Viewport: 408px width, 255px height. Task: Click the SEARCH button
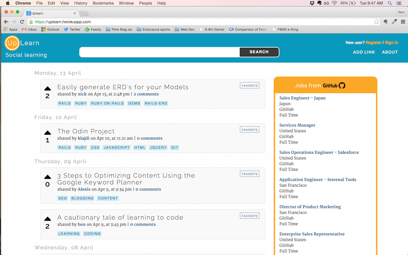(x=259, y=52)
